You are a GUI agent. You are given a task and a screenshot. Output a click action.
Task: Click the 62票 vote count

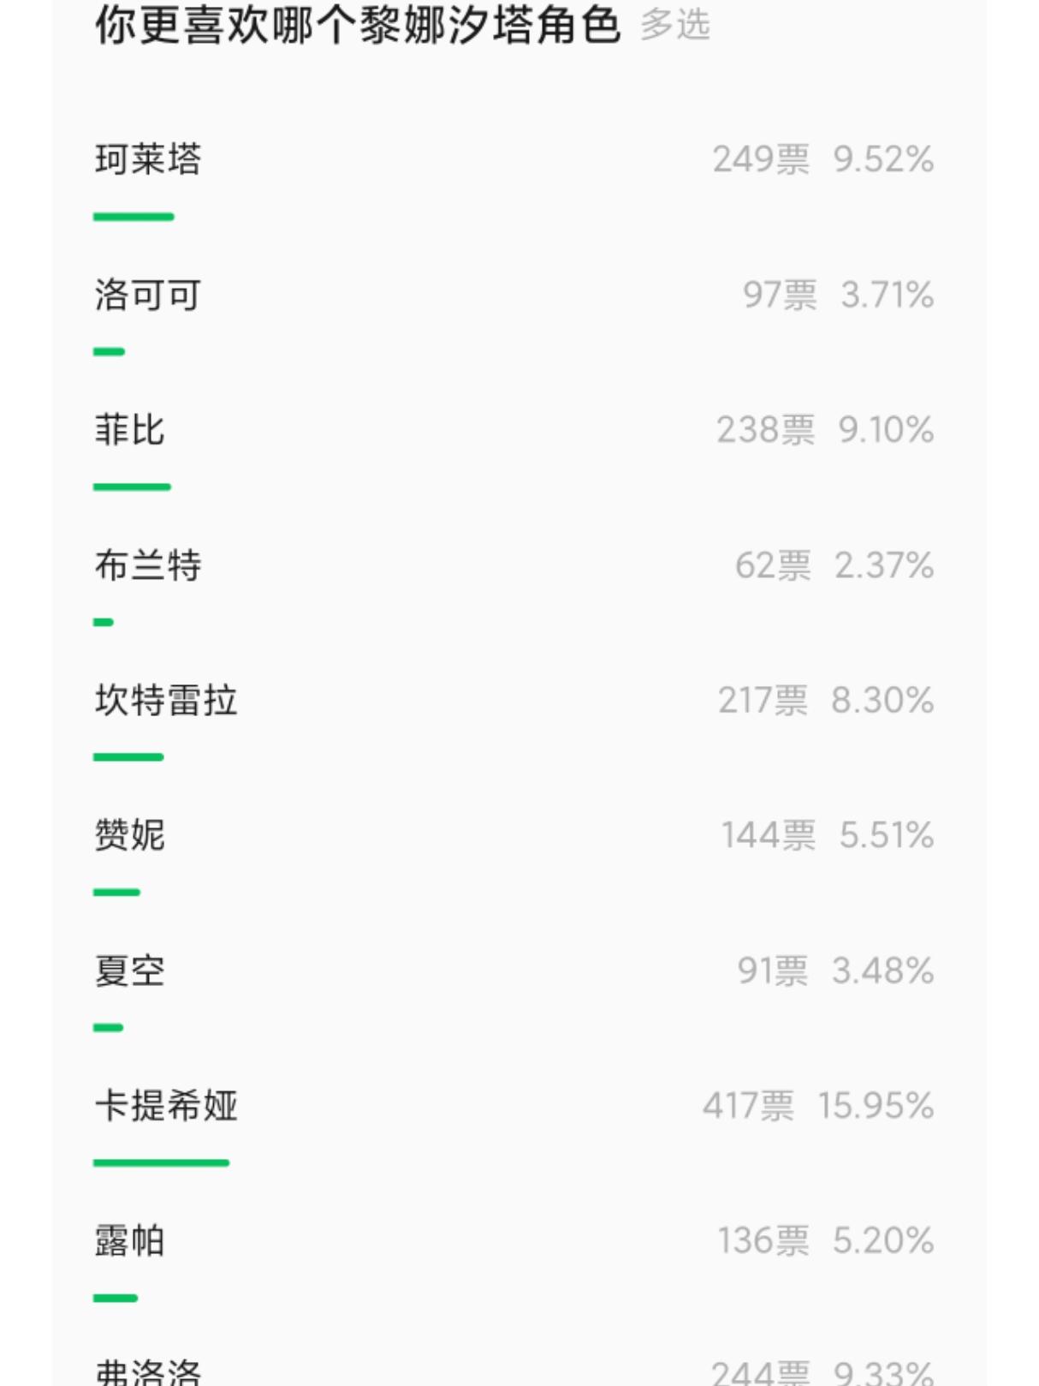tap(773, 565)
